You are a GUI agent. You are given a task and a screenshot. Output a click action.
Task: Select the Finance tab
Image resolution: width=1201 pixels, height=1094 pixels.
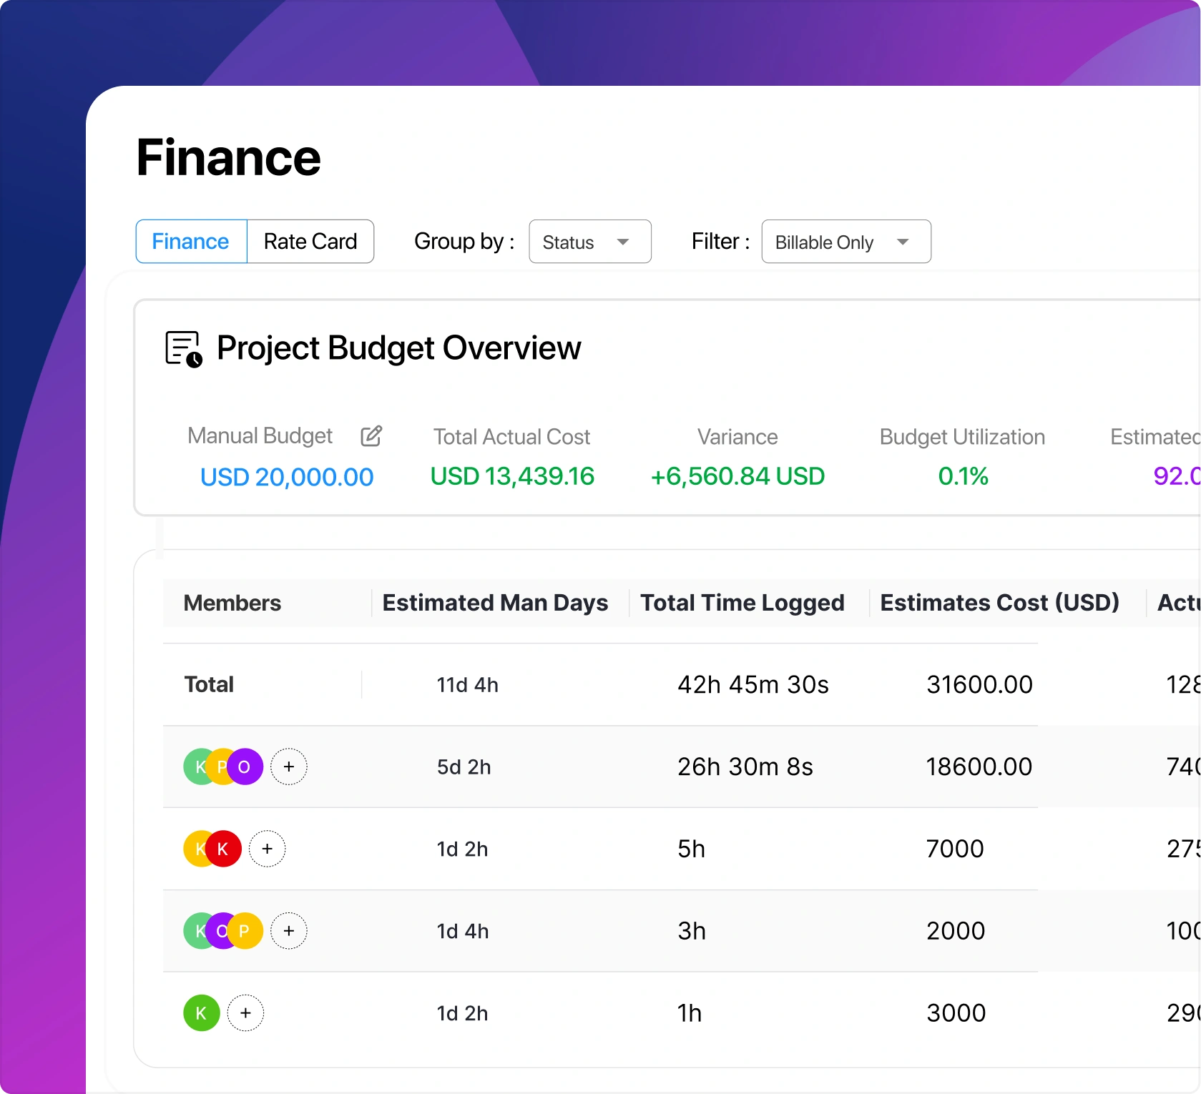tap(190, 242)
